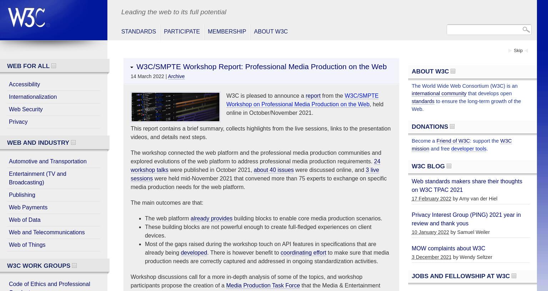Toggle the W3C Blog section icon
This screenshot has width=548, height=291.
pyautogui.click(x=449, y=166)
